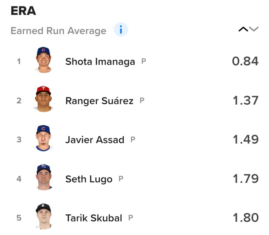The width and height of the screenshot is (269, 235).
Task: Open the Shota Imanaga player name
Action: (100, 62)
